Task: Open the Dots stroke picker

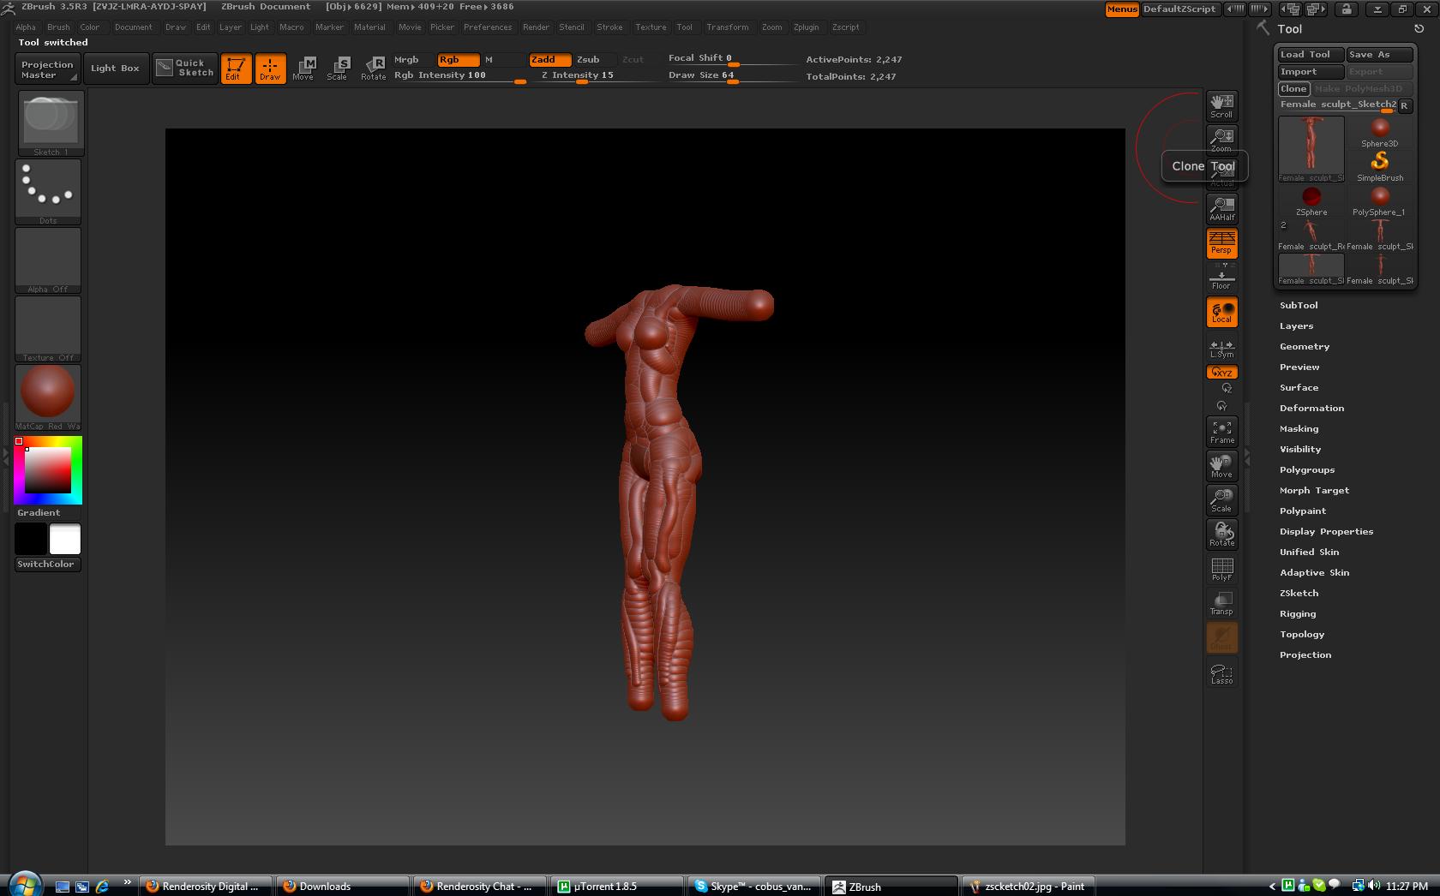Action: [48, 192]
